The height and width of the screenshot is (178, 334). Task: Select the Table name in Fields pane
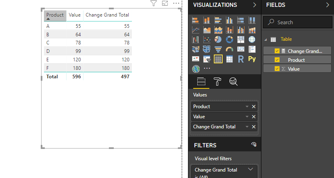[x=286, y=39]
